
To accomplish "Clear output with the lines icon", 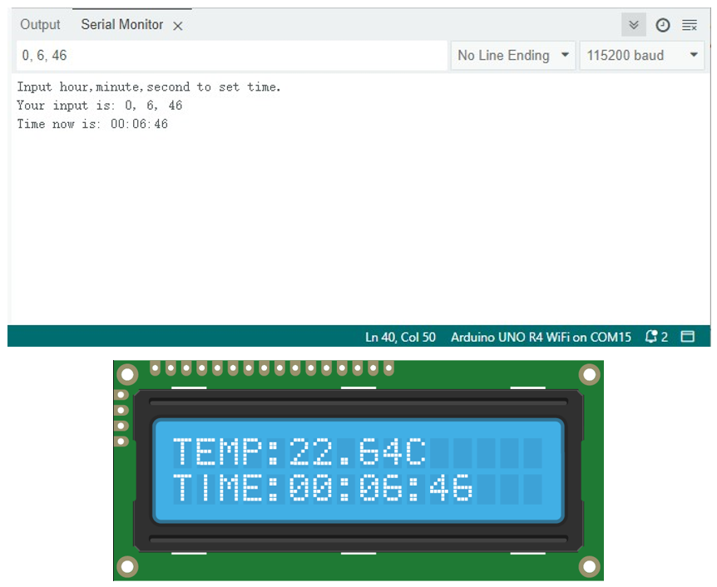I will coord(689,25).
